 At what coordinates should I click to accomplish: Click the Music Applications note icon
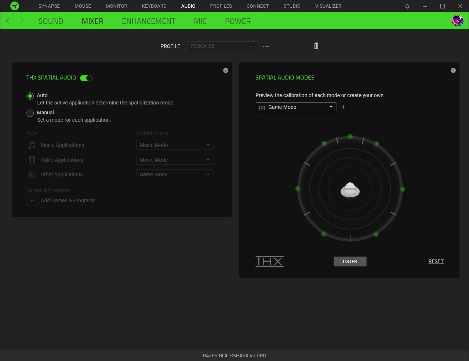[32, 145]
